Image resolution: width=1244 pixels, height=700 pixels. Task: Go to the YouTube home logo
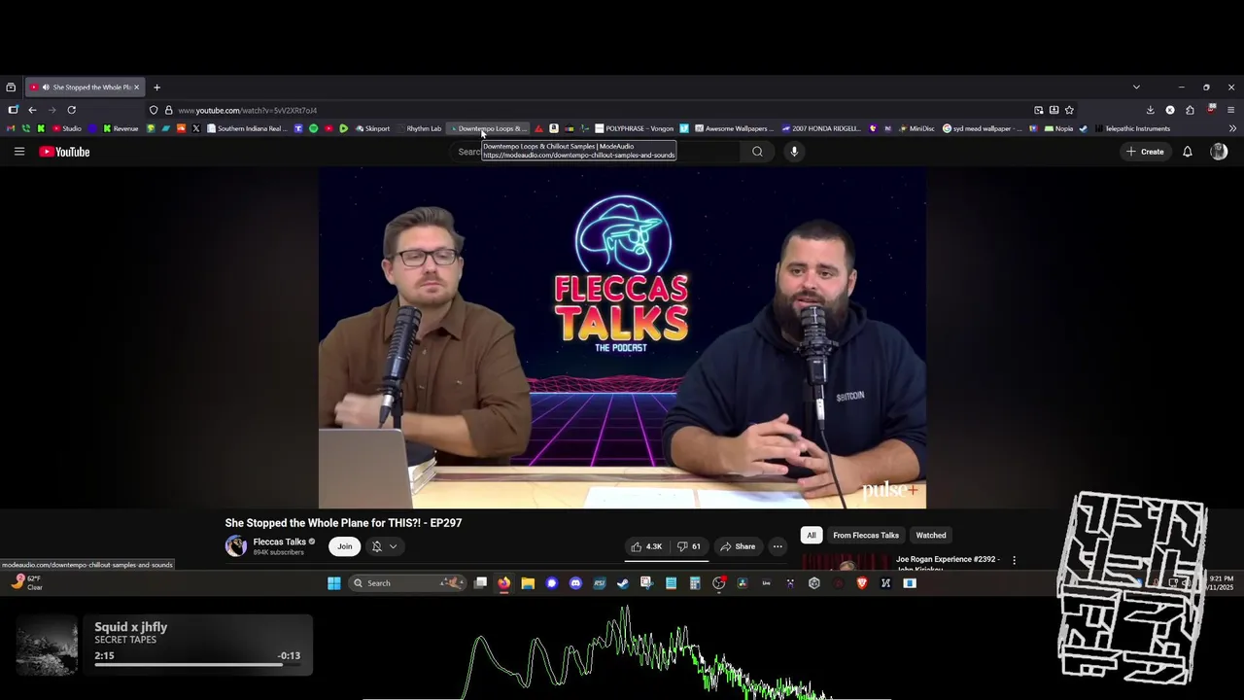click(x=64, y=152)
